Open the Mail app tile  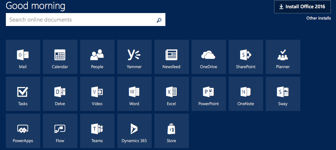pos(23,57)
